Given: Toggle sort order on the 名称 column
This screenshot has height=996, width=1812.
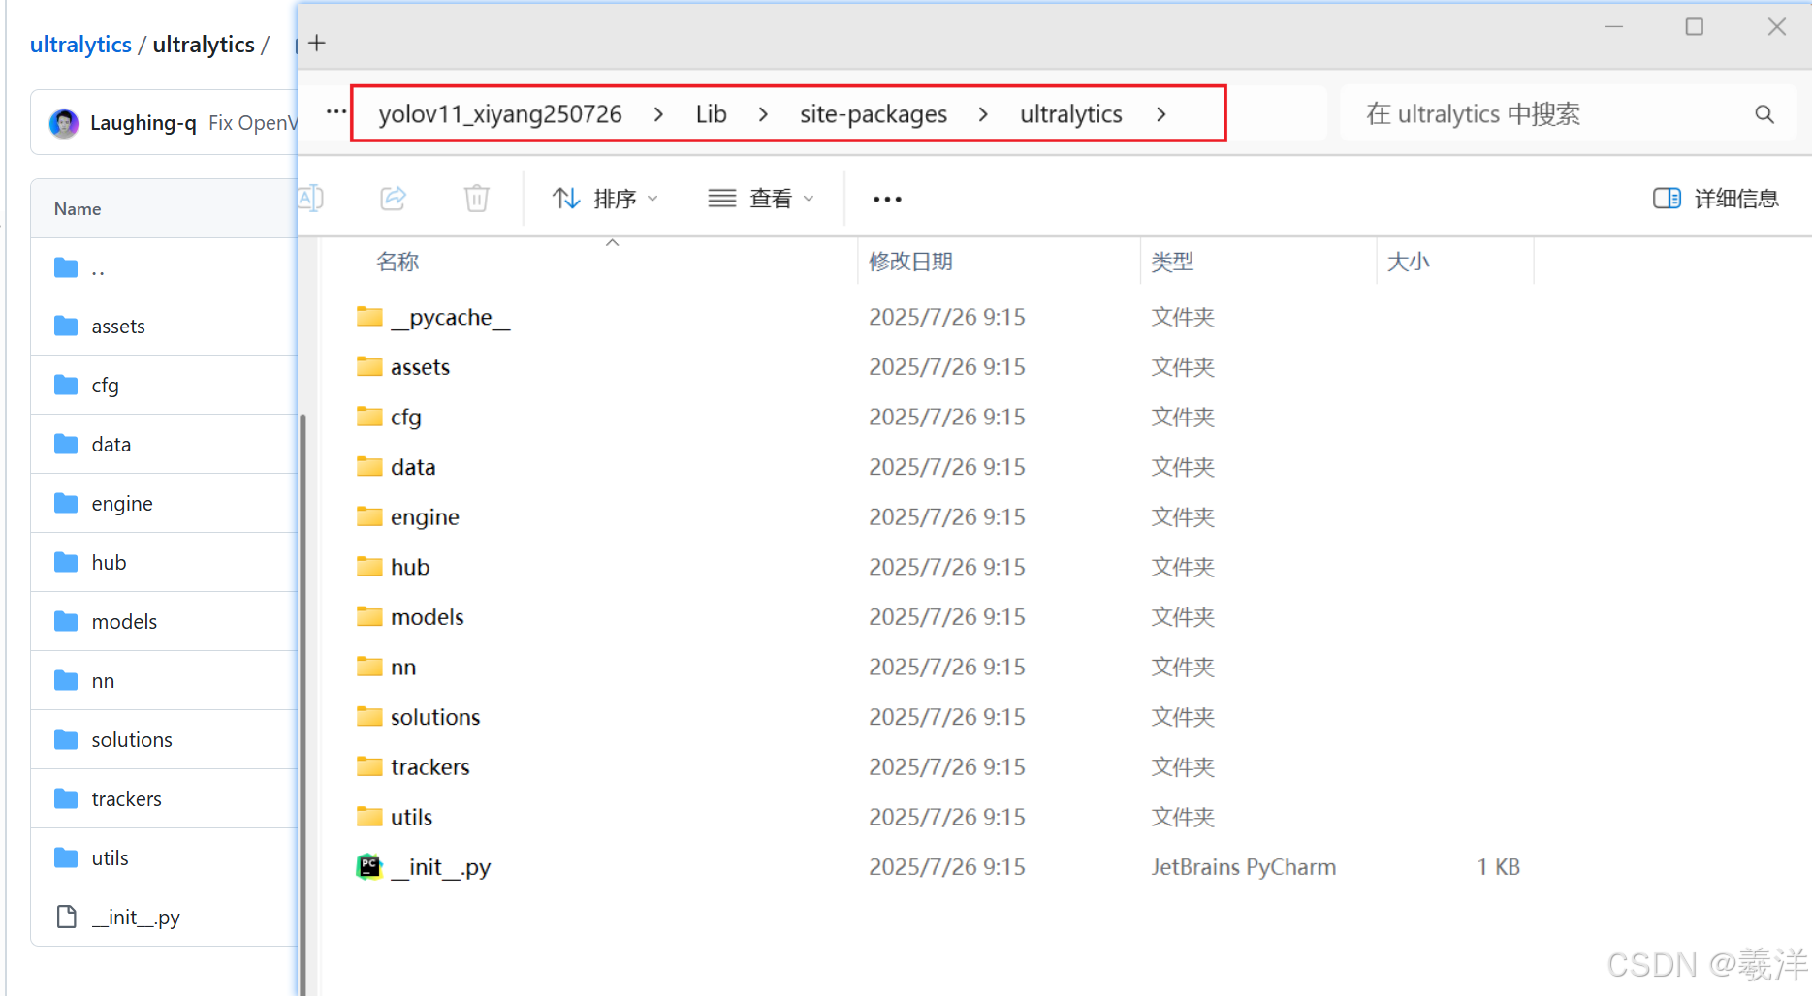Looking at the screenshot, I should pos(397,261).
